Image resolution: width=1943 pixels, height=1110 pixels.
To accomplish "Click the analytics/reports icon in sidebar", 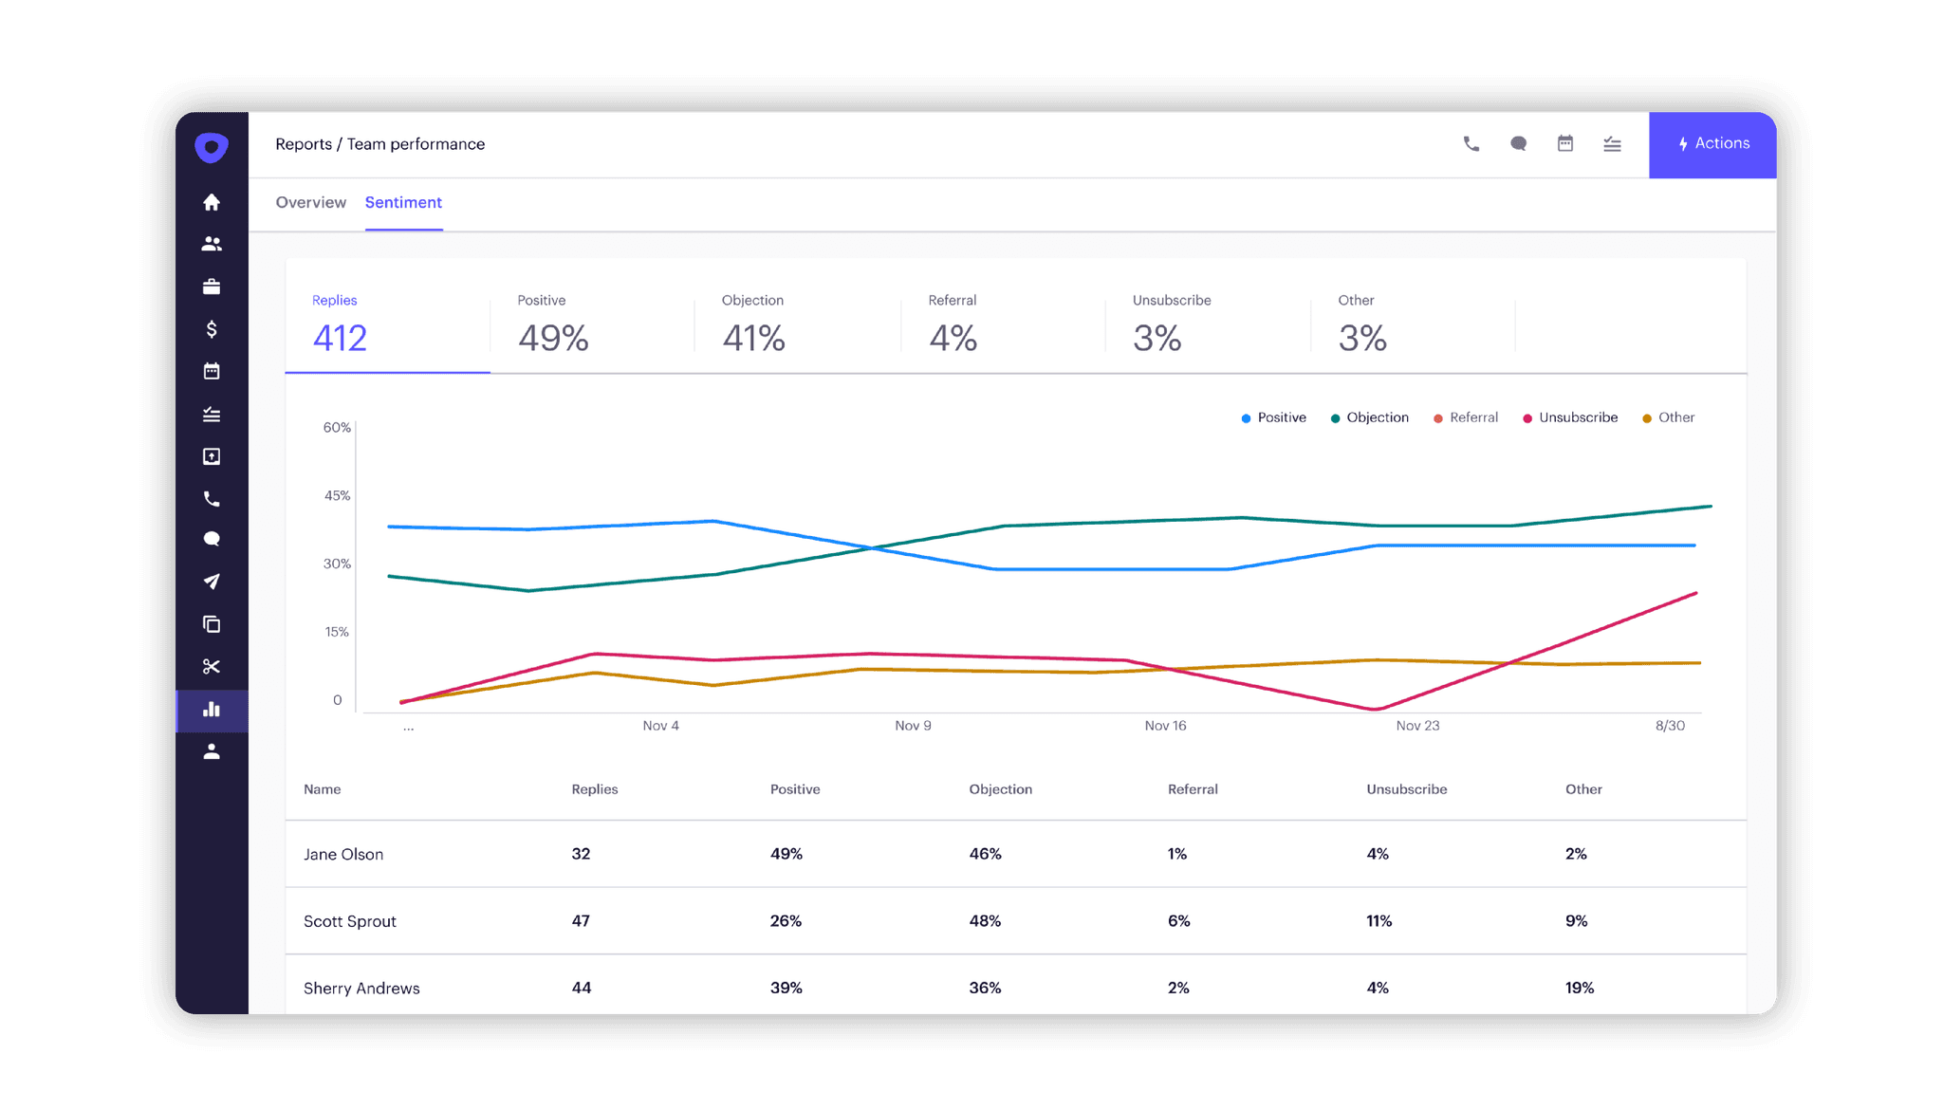I will pyautogui.click(x=214, y=709).
